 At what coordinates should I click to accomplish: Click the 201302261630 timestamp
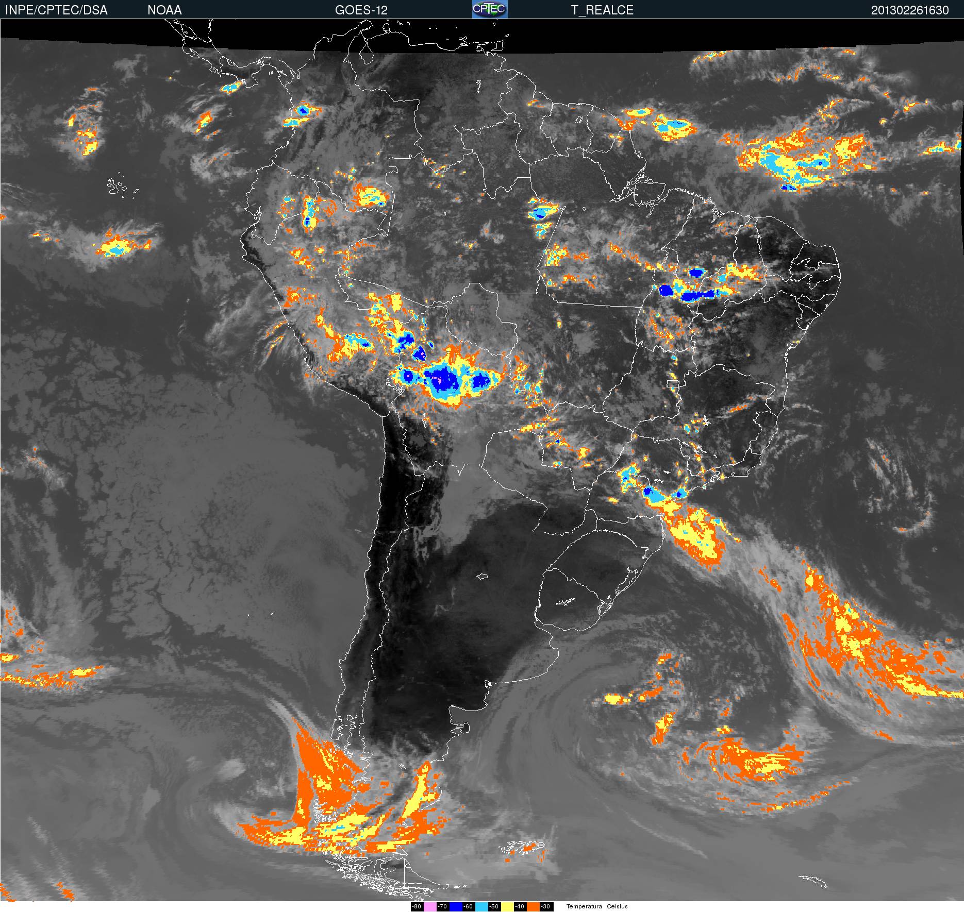coord(910,10)
